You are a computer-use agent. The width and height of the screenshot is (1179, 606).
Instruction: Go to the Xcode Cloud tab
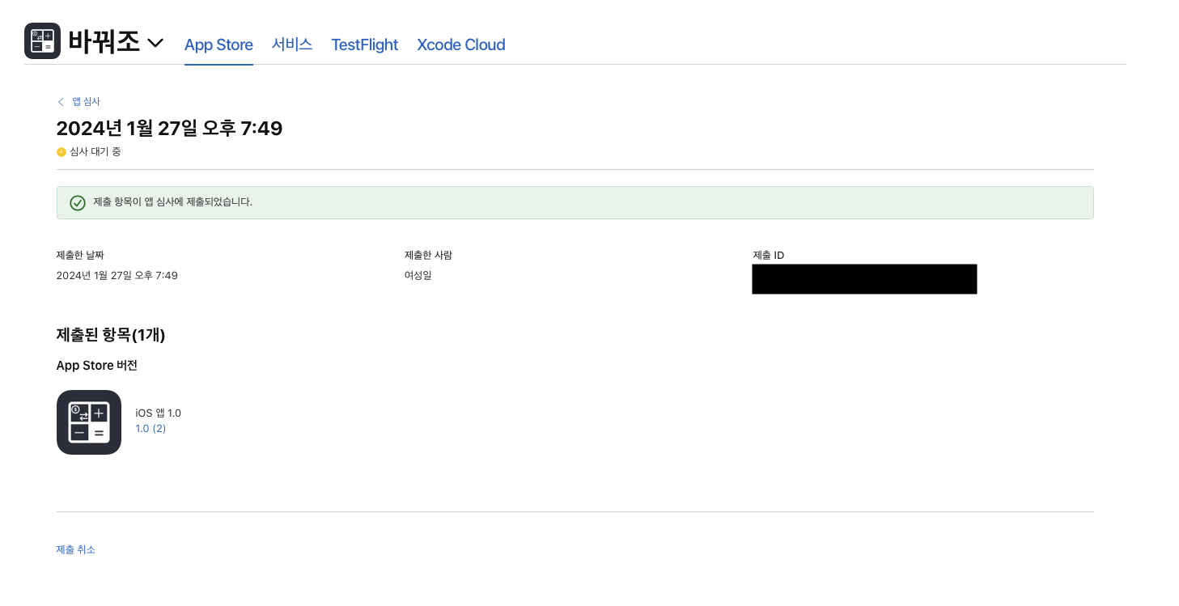pyautogui.click(x=461, y=44)
